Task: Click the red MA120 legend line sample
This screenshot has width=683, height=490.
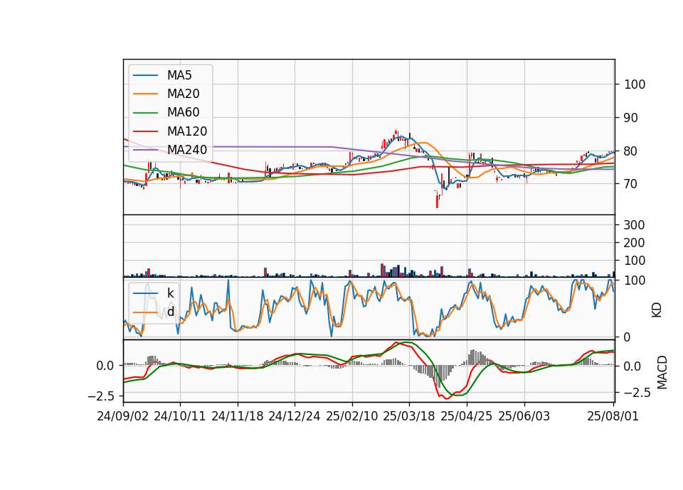Action: [x=145, y=131]
